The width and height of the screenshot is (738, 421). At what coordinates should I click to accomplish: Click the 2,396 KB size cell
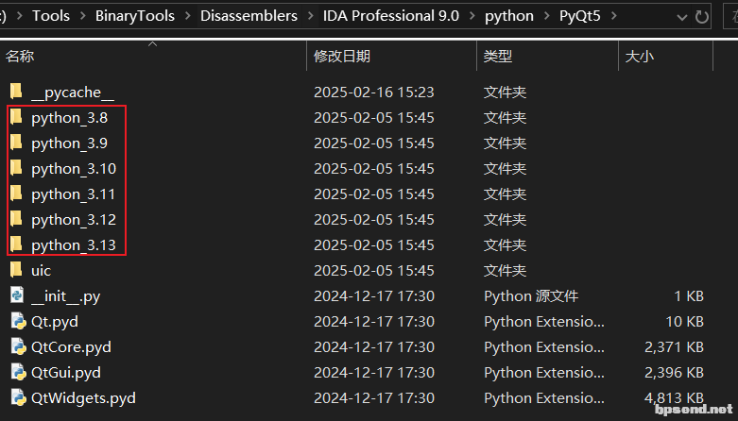674,373
